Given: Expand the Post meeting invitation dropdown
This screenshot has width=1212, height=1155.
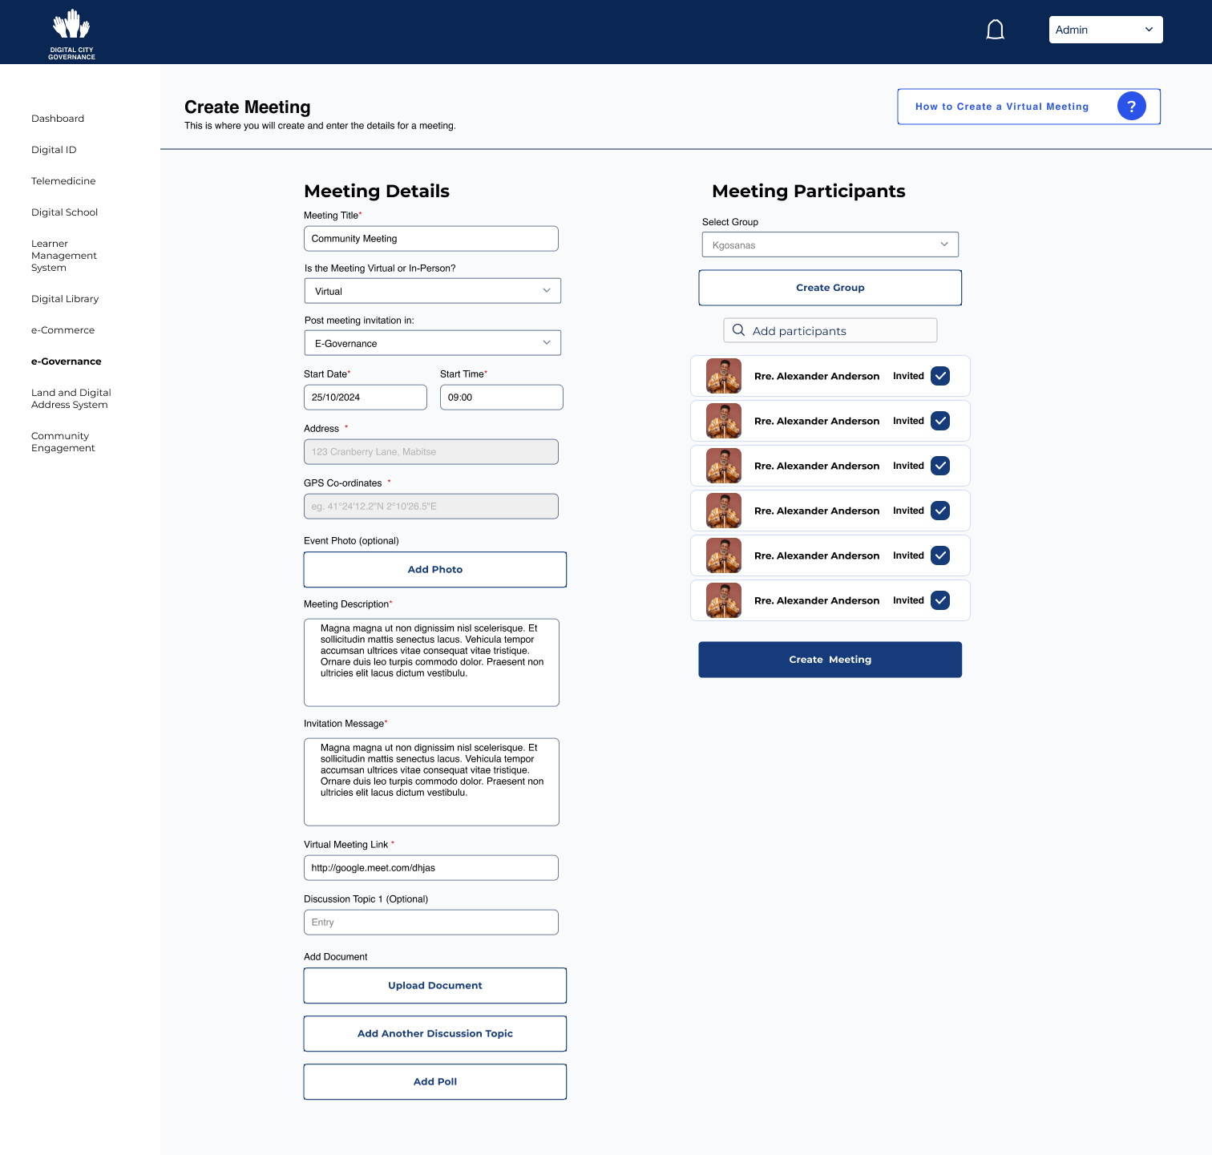Looking at the screenshot, I should click(x=432, y=343).
